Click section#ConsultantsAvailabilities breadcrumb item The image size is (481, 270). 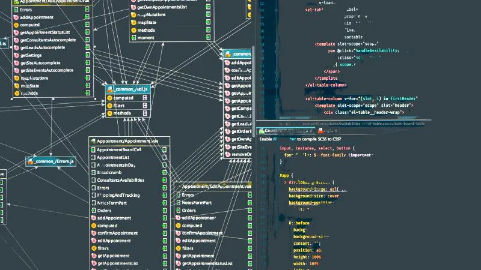[332, 123]
